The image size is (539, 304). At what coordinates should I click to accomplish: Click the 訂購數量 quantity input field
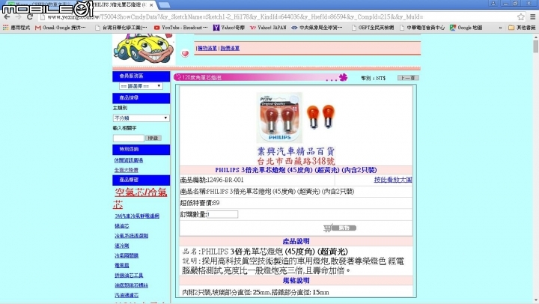click(222, 215)
